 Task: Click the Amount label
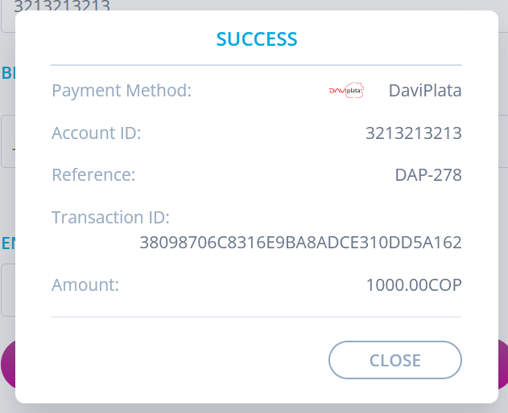click(85, 284)
